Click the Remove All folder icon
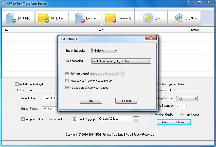Viewport: 216px width, 147px height. pyautogui.click(x=111, y=18)
